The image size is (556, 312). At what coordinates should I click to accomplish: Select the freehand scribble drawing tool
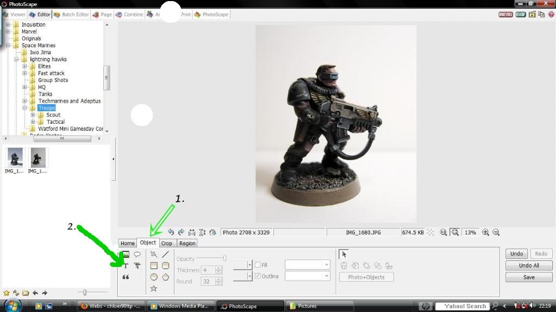[x=153, y=254]
